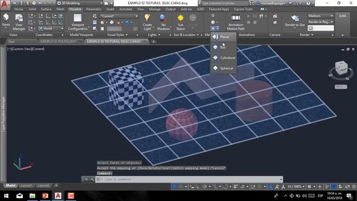Open the Render in Region dropdown
The width and height of the screenshot is (357, 201).
click(x=321, y=22)
